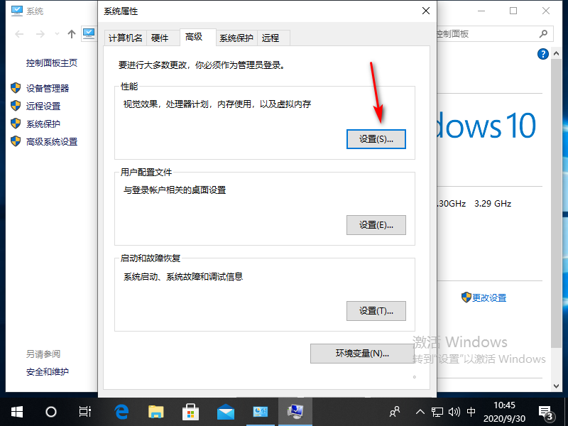Open the volume control in the tray
This screenshot has width=568, height=426.
point(455,411)
